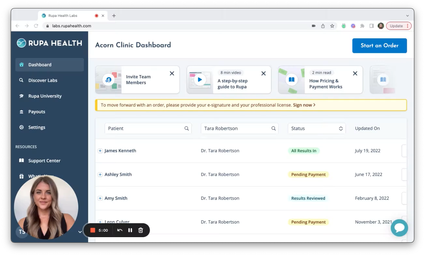Click the Patient search field
This screenshot has width=425, height=256.
click(x=145, y=128)
